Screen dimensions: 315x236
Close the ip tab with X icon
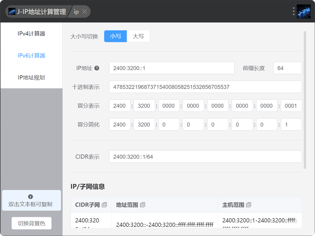[84, 12]
